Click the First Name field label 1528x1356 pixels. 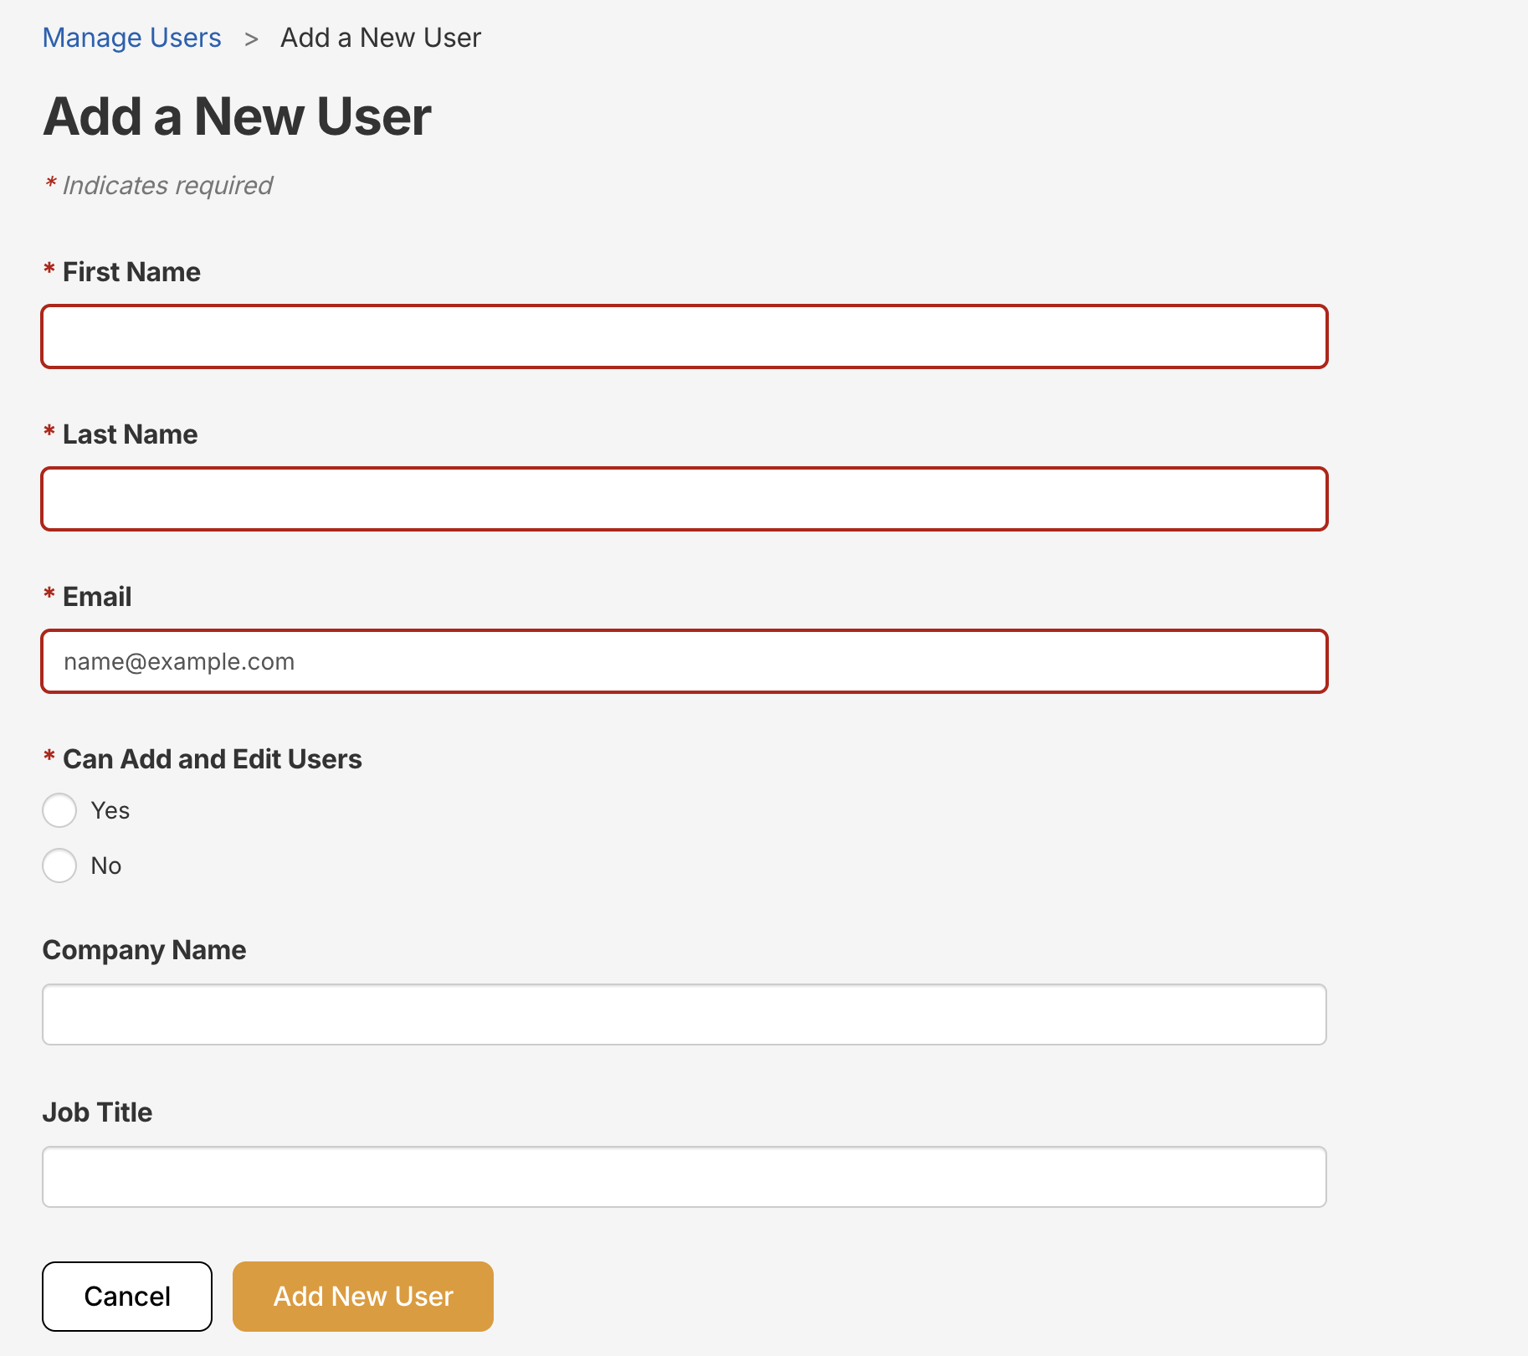(x=131, y=272)
